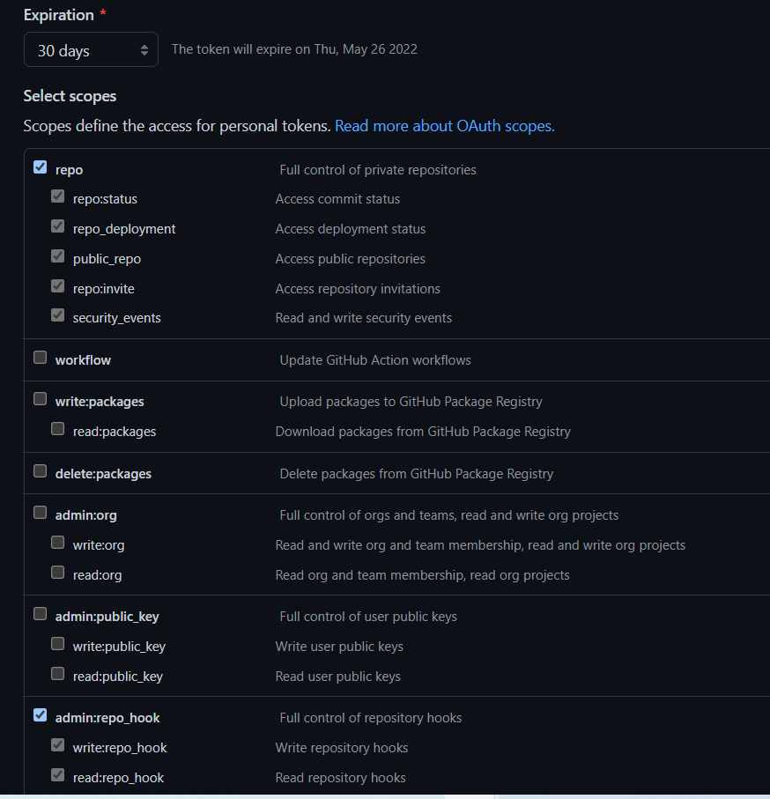Toggle the repo_deployment checkbox
The image size is (770, 799).
[58, 226]
